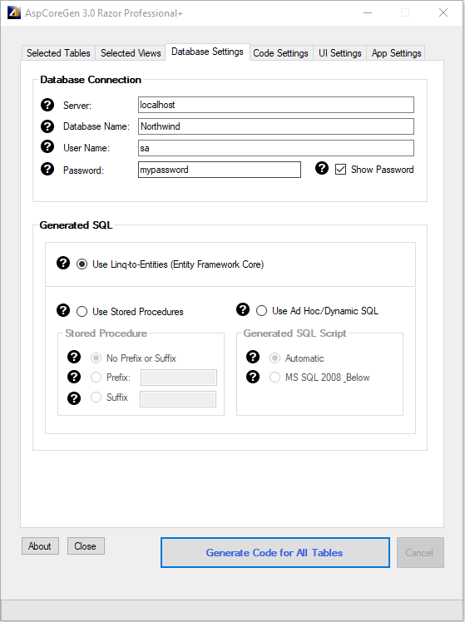Click the help icon beside Database Name

click(x=47, y=126)
